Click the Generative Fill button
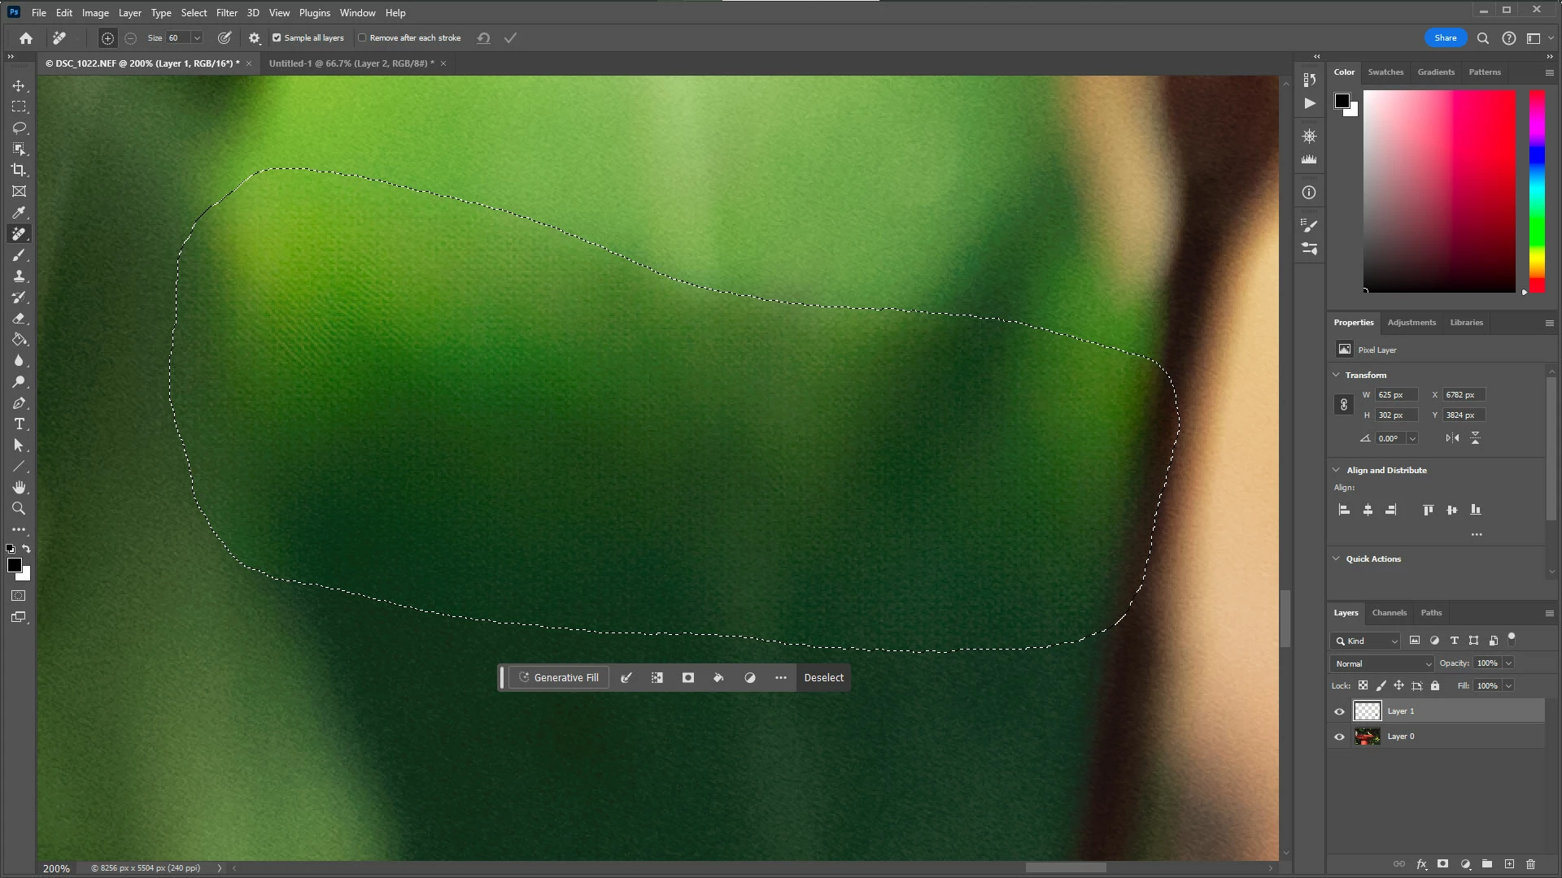The height and width of the screenshot is (878, 1562). point(559,678)
